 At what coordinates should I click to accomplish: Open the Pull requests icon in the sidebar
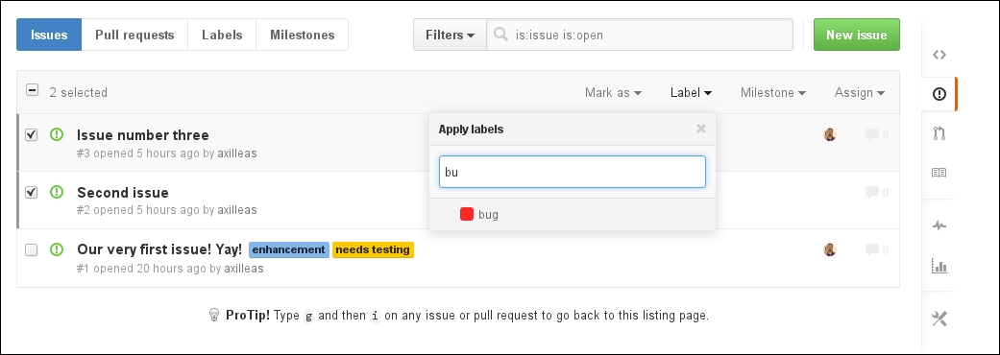click(x=939, y=133)
